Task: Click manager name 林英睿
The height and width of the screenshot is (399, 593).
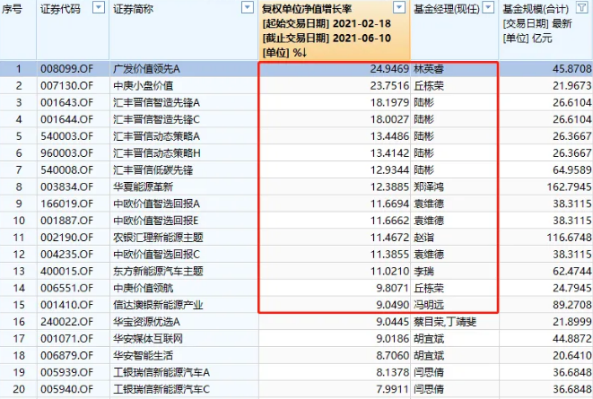Action: 429,69
